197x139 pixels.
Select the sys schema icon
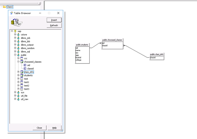18,93
